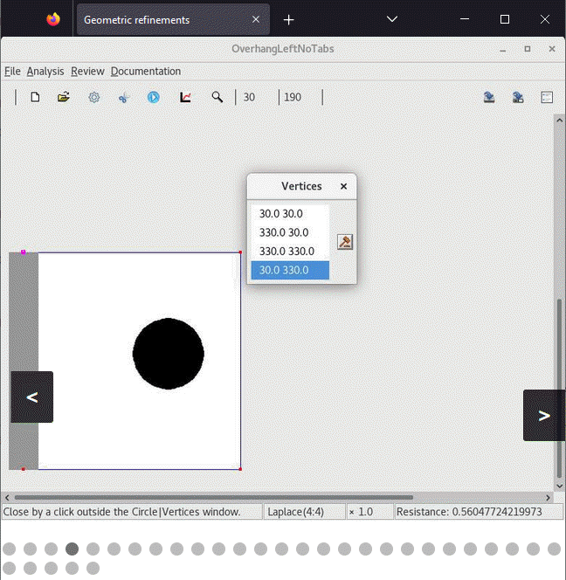Viewport: 566px width, 580px height.
Task: Click the gavel icon in Vertices window
Action: (x=345, y=242)
